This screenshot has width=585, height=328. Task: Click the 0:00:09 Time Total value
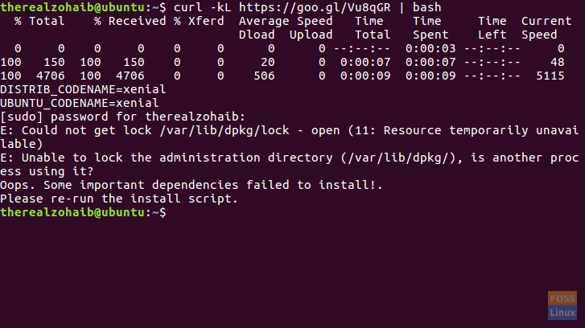[365, 76]
